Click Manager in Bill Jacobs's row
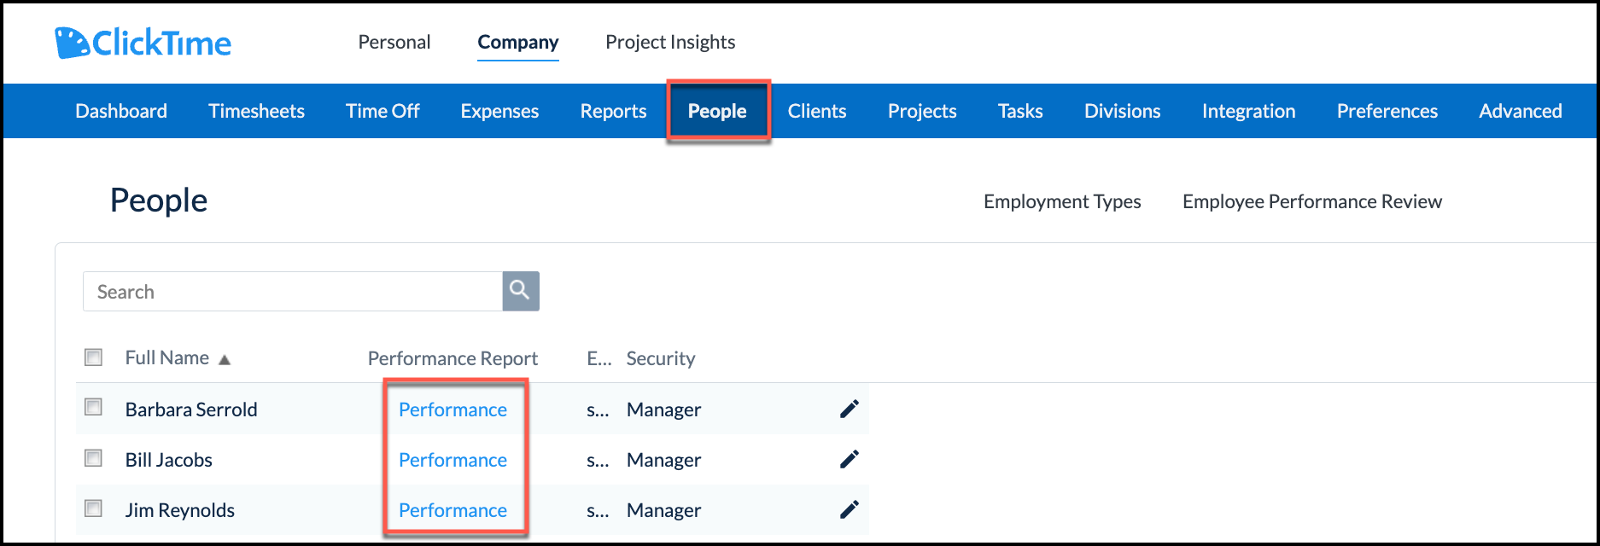 663,460
